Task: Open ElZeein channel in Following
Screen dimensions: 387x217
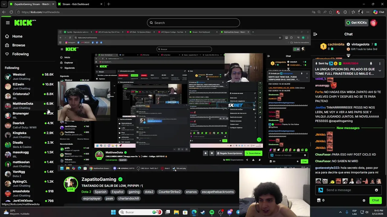Action: tap(29, 86)
